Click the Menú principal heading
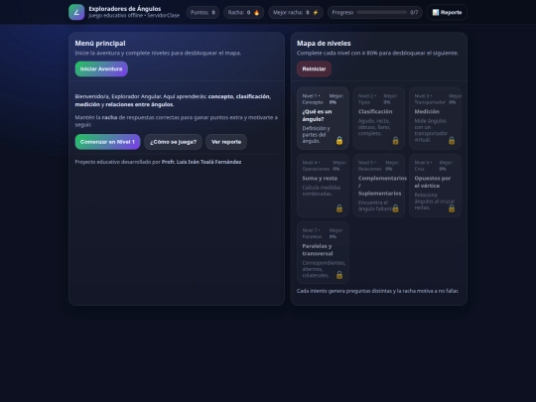Screen dimensions: 536x402 tap(100, 44)
